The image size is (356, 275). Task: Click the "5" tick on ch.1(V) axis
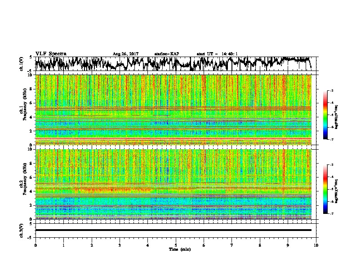click(31, 57)
